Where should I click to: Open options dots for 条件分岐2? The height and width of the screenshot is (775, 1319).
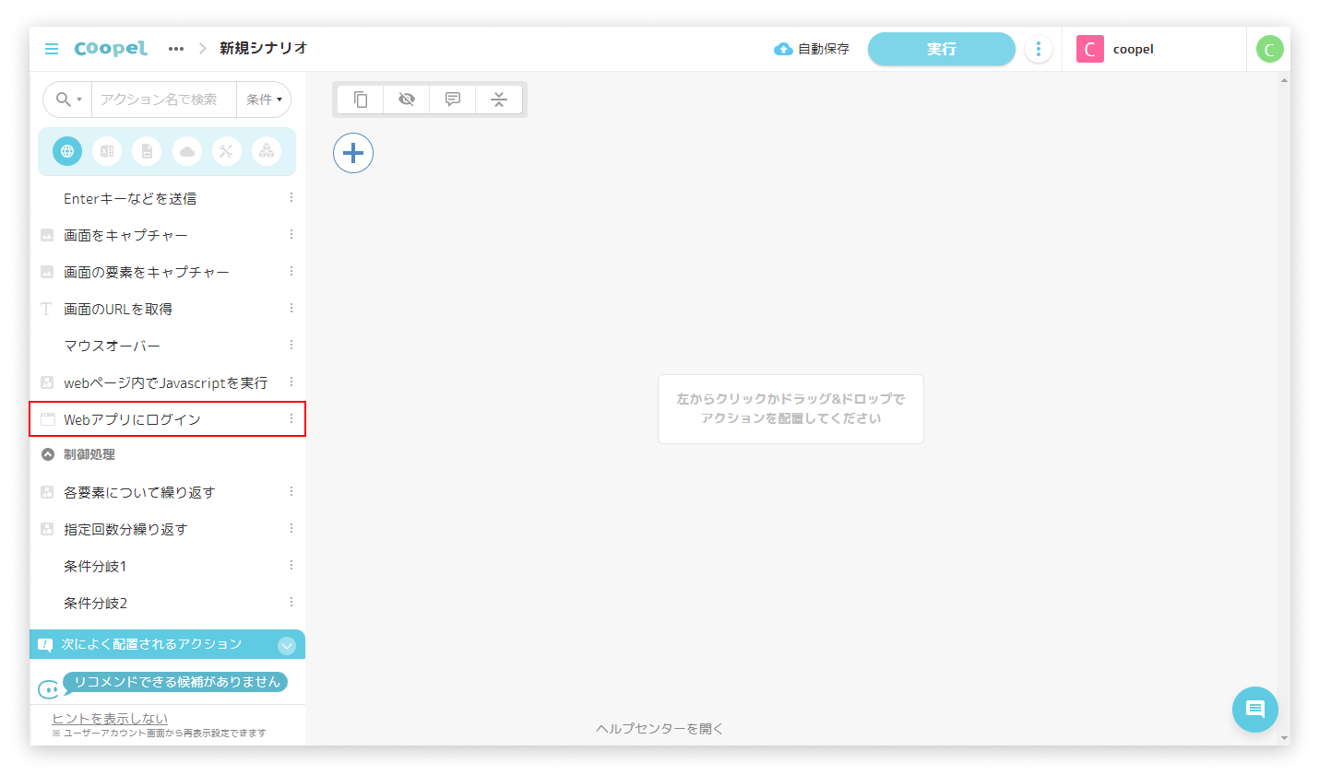(x=291, y=602)
